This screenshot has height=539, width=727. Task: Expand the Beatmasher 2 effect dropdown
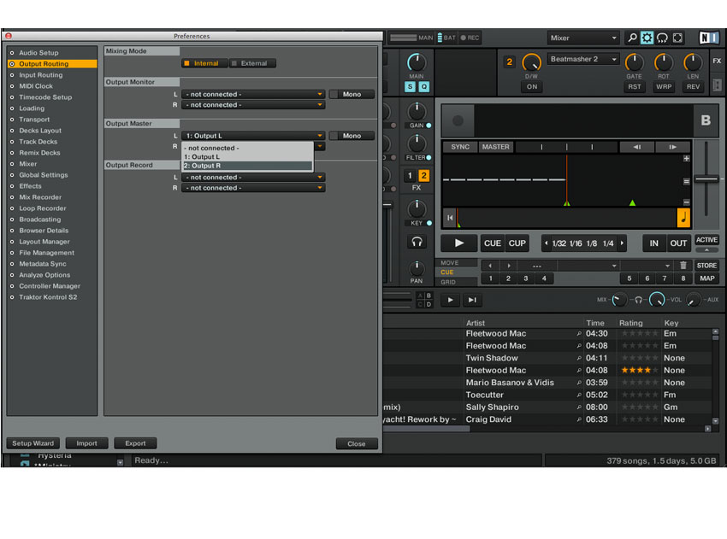[x=583, y=59]
